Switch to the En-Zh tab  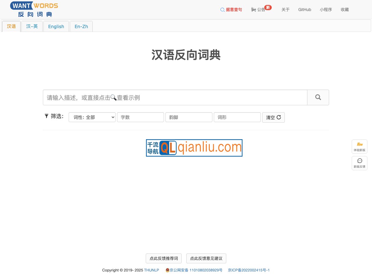81,26
